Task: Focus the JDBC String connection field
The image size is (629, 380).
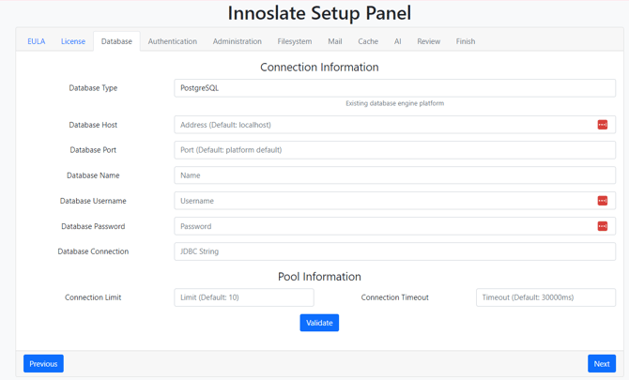Action: (394, 251)
